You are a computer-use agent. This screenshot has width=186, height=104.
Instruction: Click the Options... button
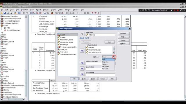(124, 44)
